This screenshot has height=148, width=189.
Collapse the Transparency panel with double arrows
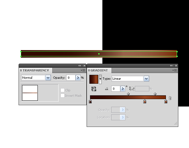pyautogui.click(x=80, y=66)
